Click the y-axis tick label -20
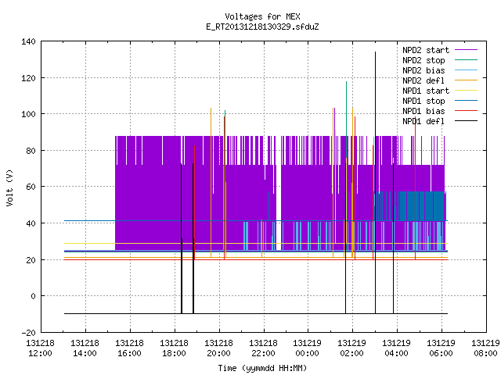This screenshot has width=501, height=375. [28, 333]
